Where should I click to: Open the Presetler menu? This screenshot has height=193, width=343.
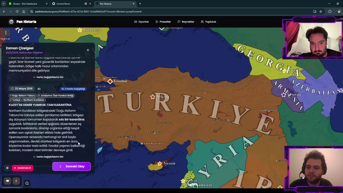point(163,22)
